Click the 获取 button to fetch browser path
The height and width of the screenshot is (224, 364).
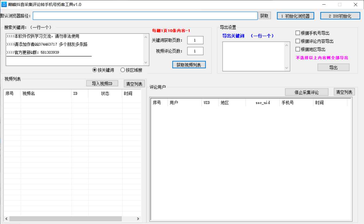264,15
